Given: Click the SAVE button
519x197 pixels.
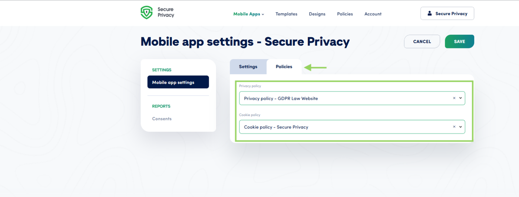Looking at the screenshot, I should pyautogui.click(x=459, y=41).
